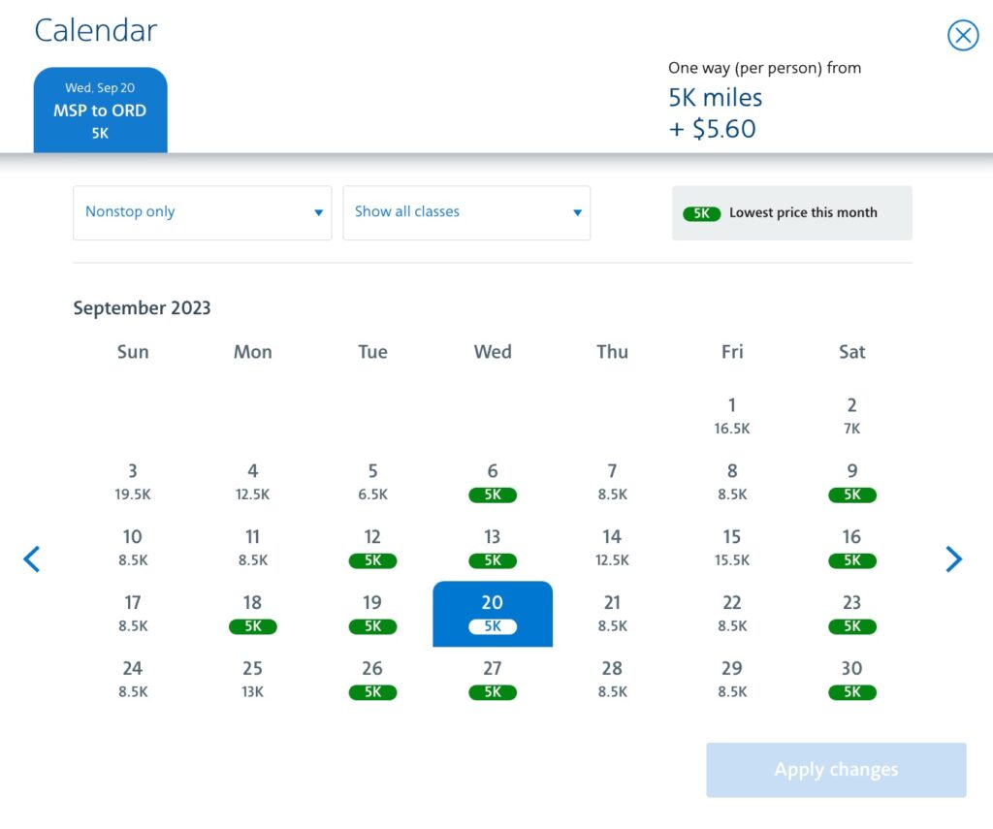Click the Apply changes button

click(835, 769)
